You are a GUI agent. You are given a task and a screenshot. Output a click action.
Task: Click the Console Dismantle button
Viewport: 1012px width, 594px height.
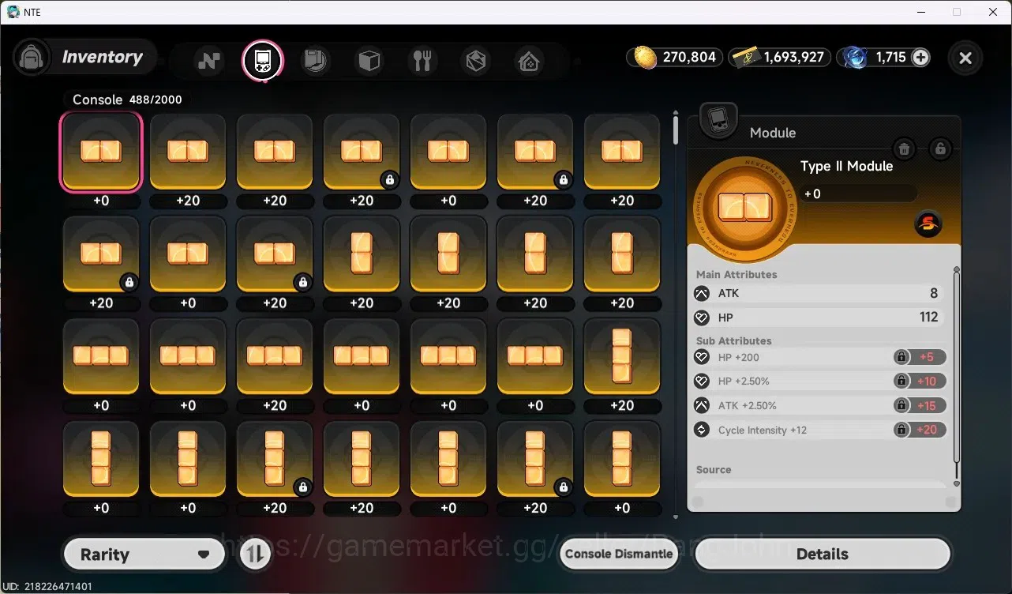(x=620, y=555)
